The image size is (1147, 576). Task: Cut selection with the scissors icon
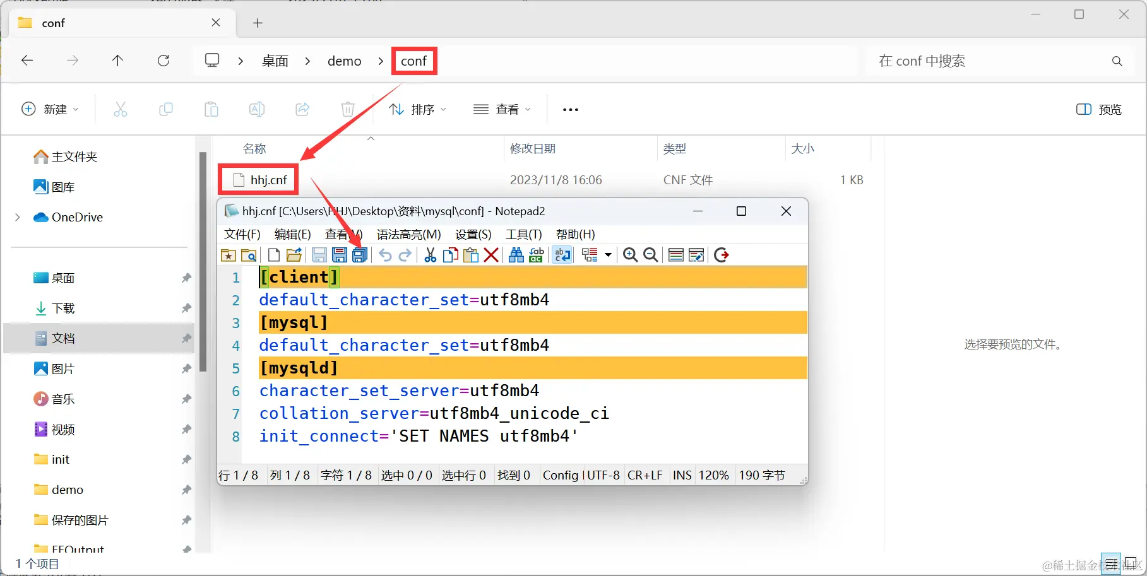pos(431,255)
